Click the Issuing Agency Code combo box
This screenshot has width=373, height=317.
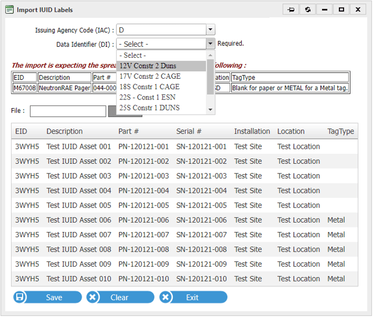pyautogui.click(x=165, y=30)
